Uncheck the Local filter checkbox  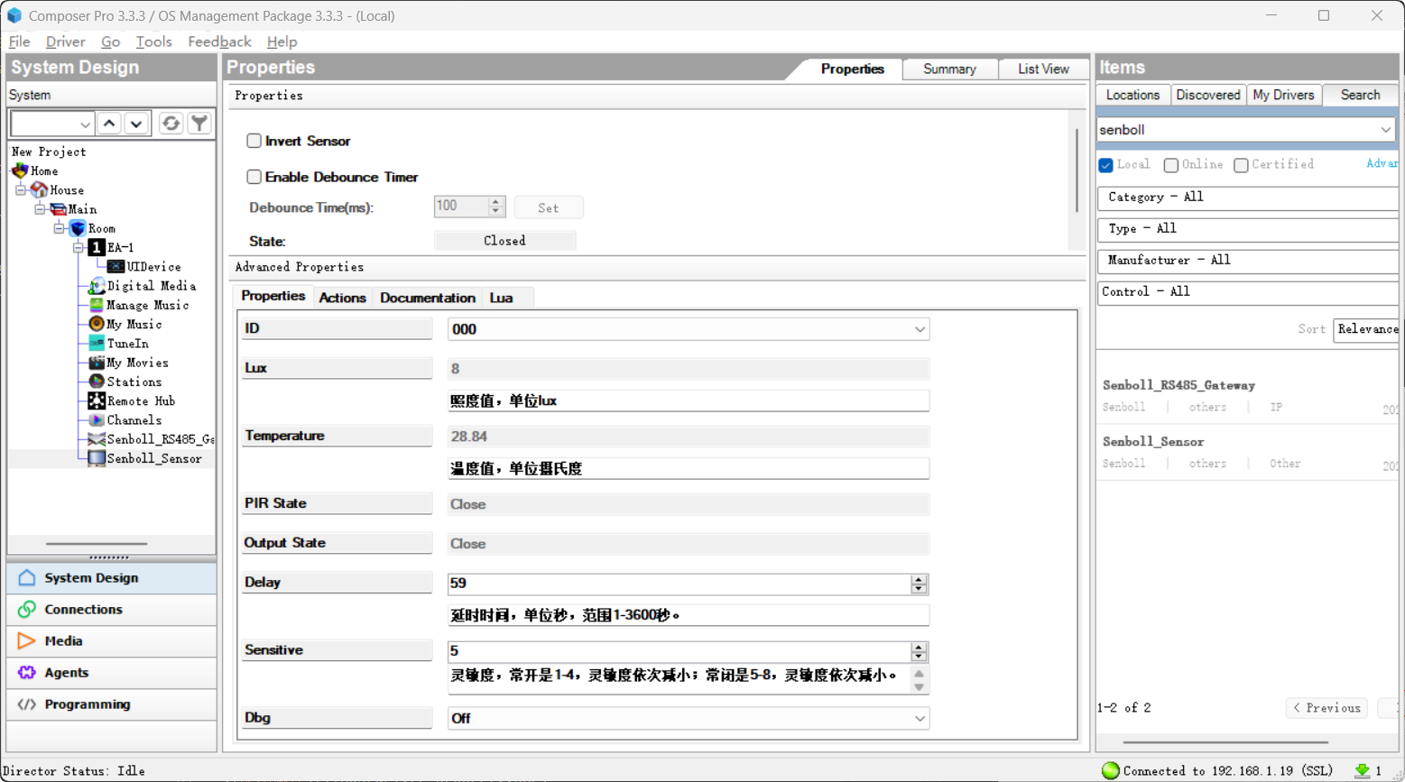[x=1105, y=165]
